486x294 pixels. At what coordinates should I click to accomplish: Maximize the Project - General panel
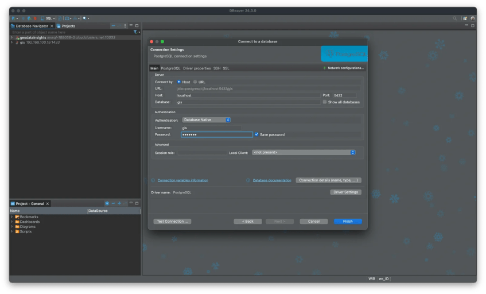pyautogui.click(x=137, y=203)
